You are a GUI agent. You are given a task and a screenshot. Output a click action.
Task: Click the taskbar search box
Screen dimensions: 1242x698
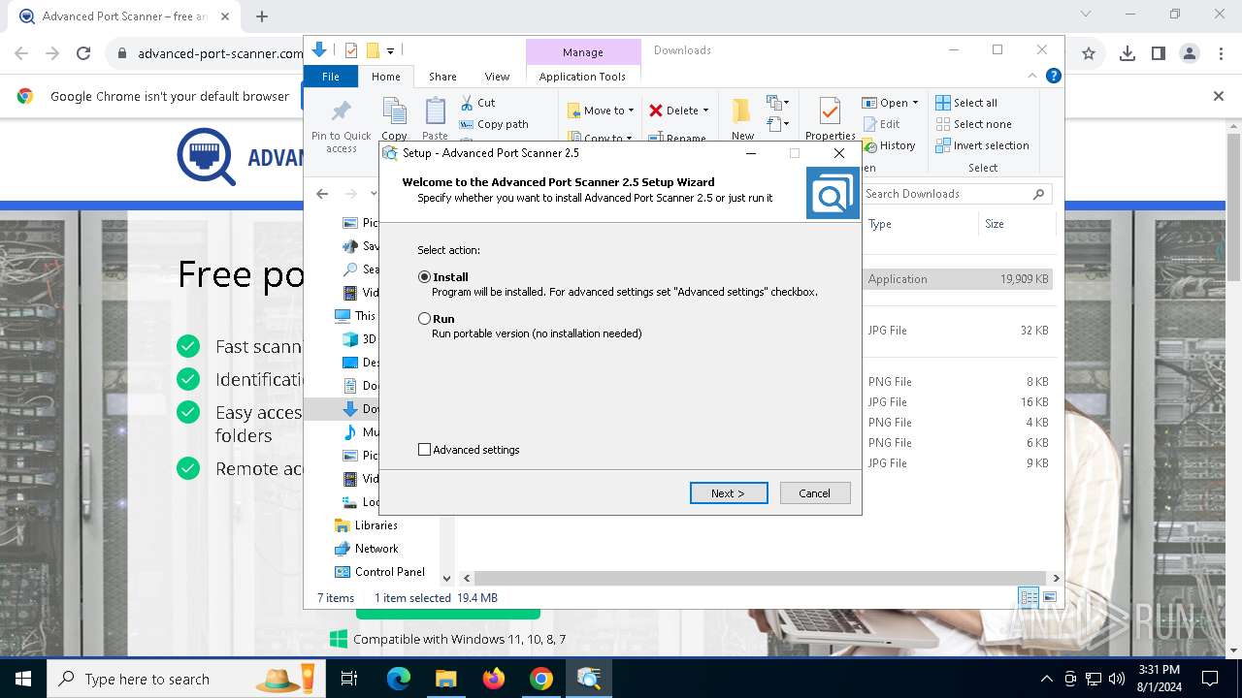tap(187, 679)
